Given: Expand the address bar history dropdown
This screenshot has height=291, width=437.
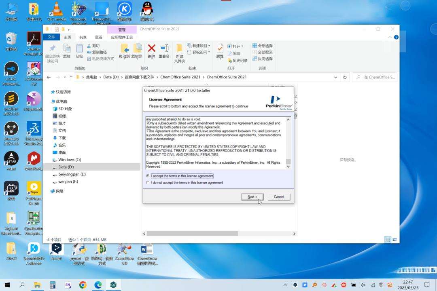Looking at the screenshot, I should pyautogui.click(x=335, y=77).
